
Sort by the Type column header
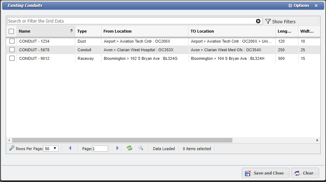[x=88, y=31]
